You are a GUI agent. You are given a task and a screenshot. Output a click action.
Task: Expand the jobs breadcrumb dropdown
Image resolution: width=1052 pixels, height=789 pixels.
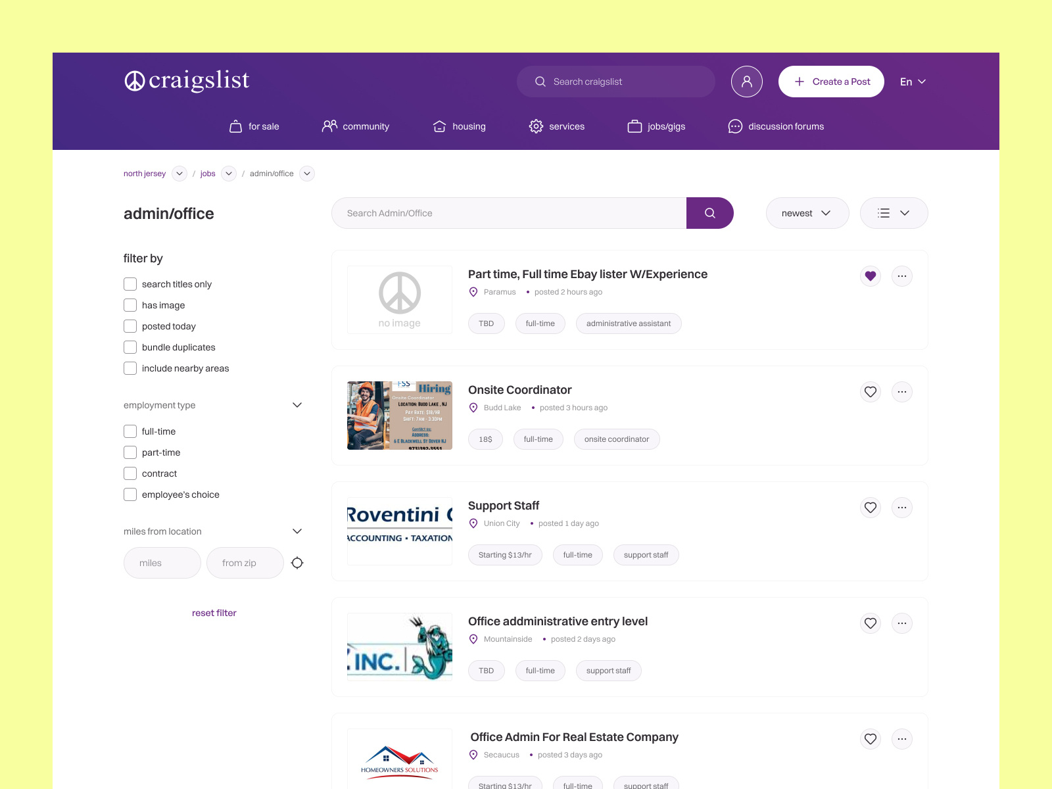[229, 174]
